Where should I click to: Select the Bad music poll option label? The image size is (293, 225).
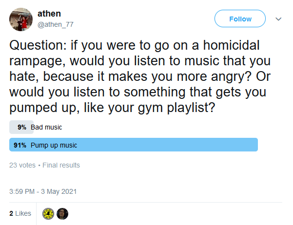(x=46, y=127)
